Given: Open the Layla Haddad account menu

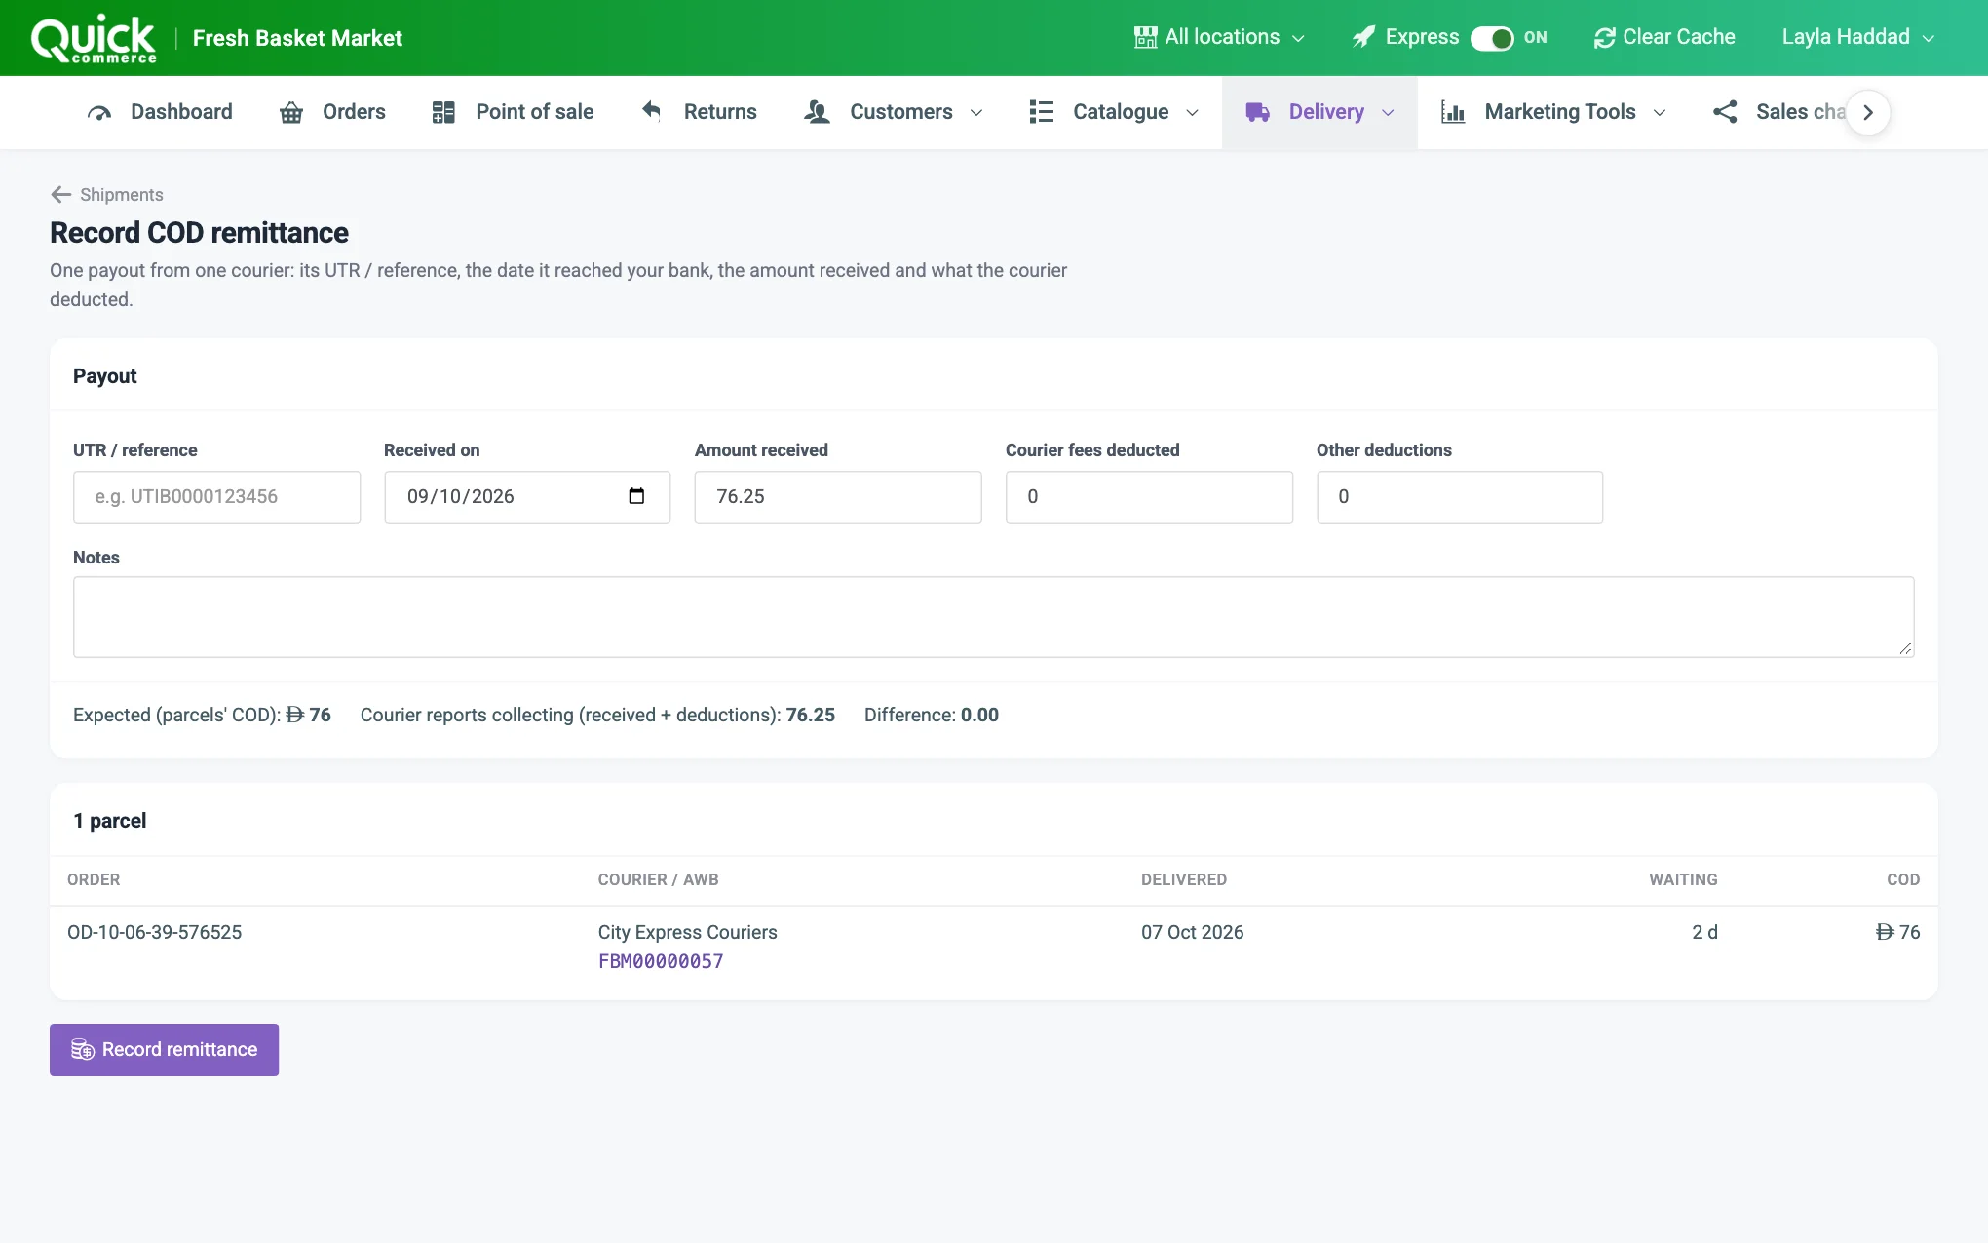Looking at the screenshot, I should click(1858, 37).
